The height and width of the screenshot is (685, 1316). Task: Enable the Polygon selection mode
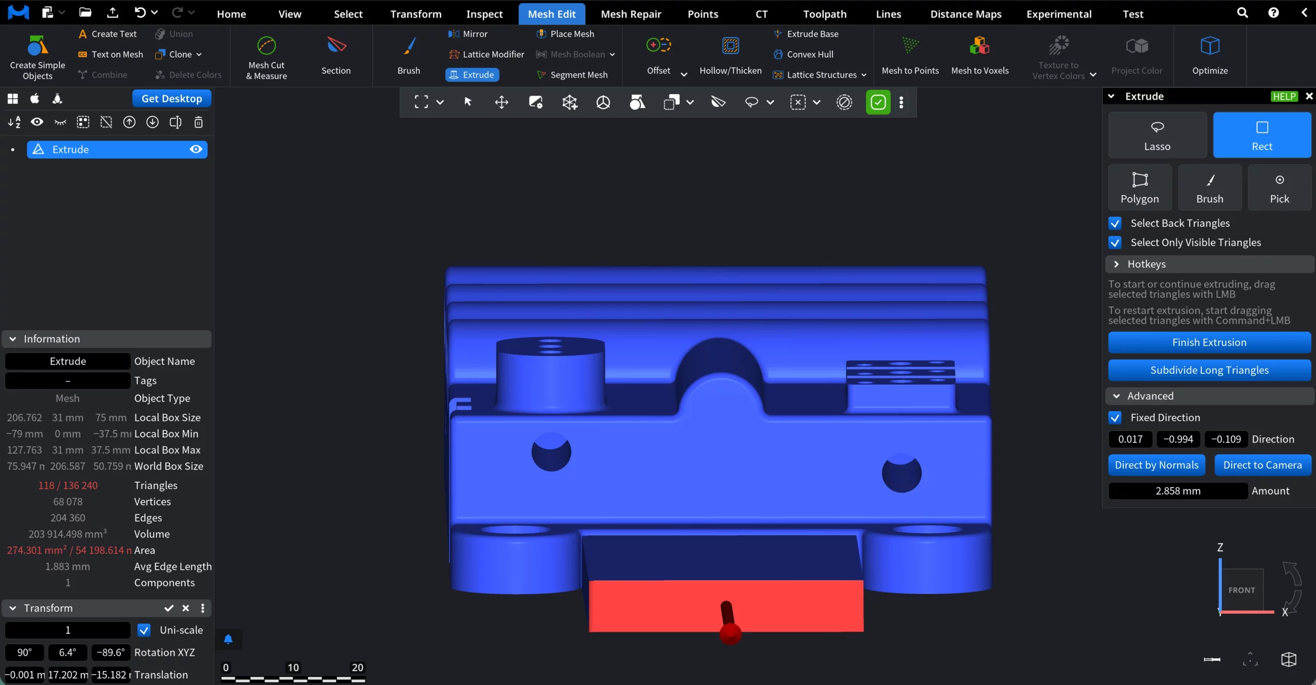[1139, 187]
